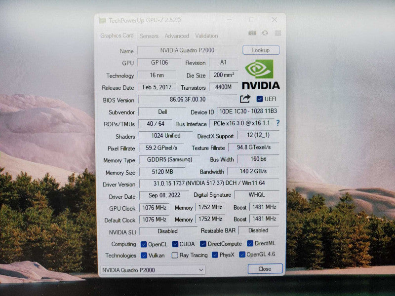This screenshot has height=296, width=395.
Task: Click the Bandwidth value 140.2 GB/s
Action: coord(253,171)
